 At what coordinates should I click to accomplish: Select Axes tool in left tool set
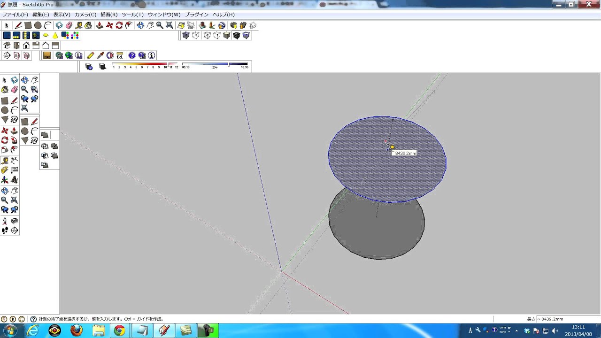pyautogui.click(x=5, y=180)
